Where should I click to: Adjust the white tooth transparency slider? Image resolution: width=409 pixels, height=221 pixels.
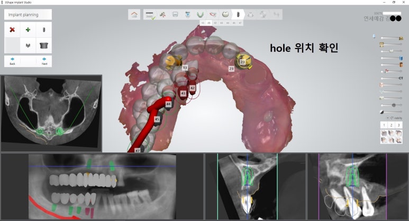[x=391, y=51]
